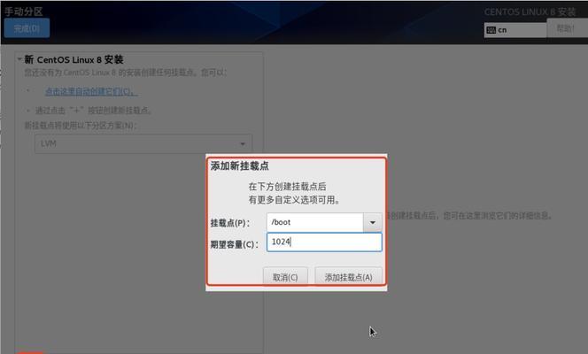Click the /boot mount point text field
Screen dimensions: 588x354
coord(314,222)
